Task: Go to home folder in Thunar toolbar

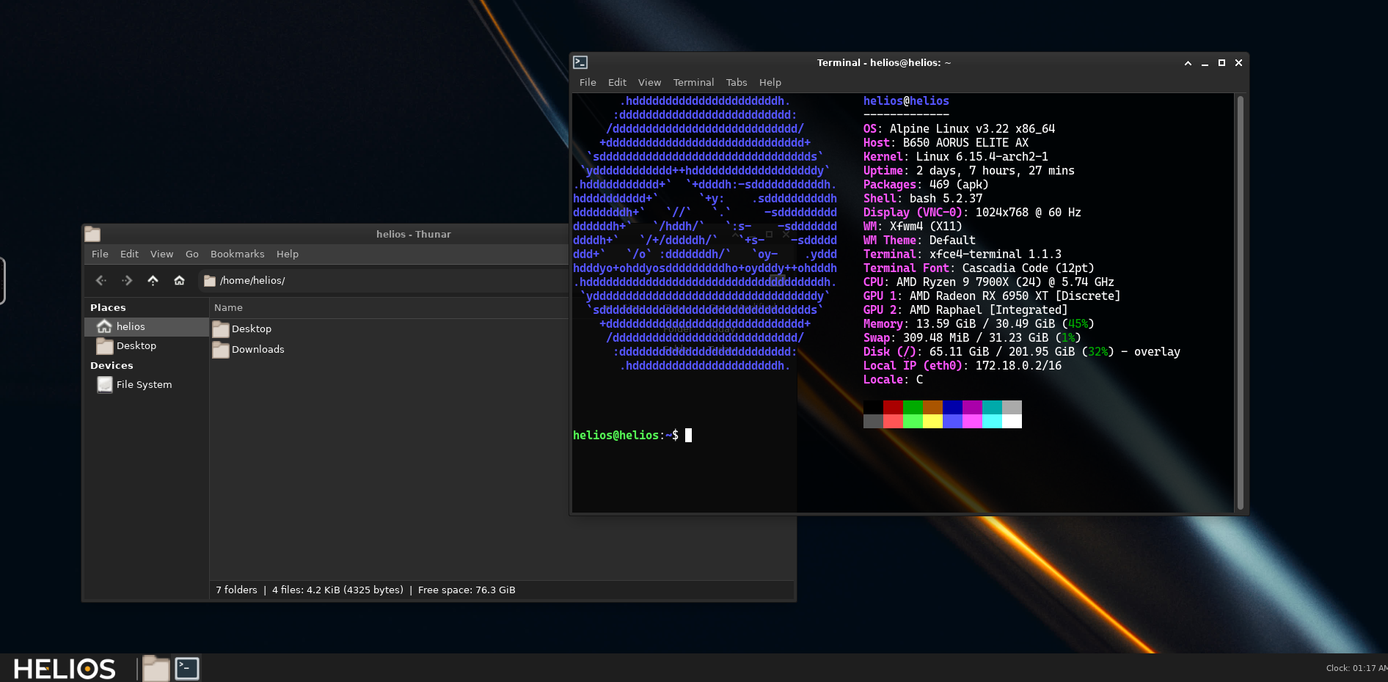Action: [179, 280]
